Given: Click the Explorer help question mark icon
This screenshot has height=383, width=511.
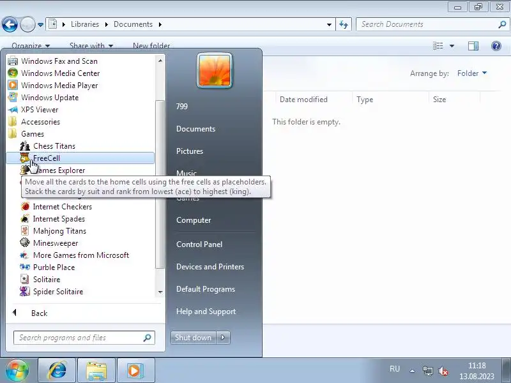Looking at the screenshot, I should coord(496,46).
